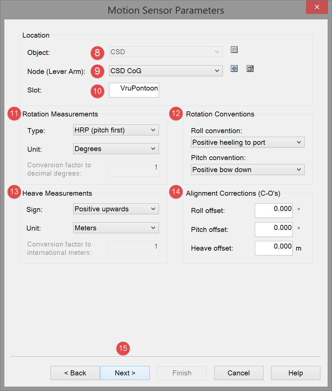332x391 pixels.
Task: Open the rotation Unit dropdown showing Degrees
Action: click(x=116, y=149)
